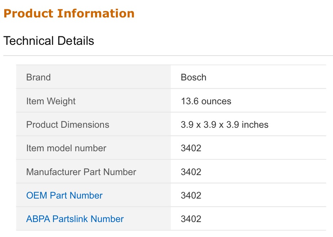The image size is (333, 237).
Task: Select the OEM Part Number value 3402
Action: 191,195
